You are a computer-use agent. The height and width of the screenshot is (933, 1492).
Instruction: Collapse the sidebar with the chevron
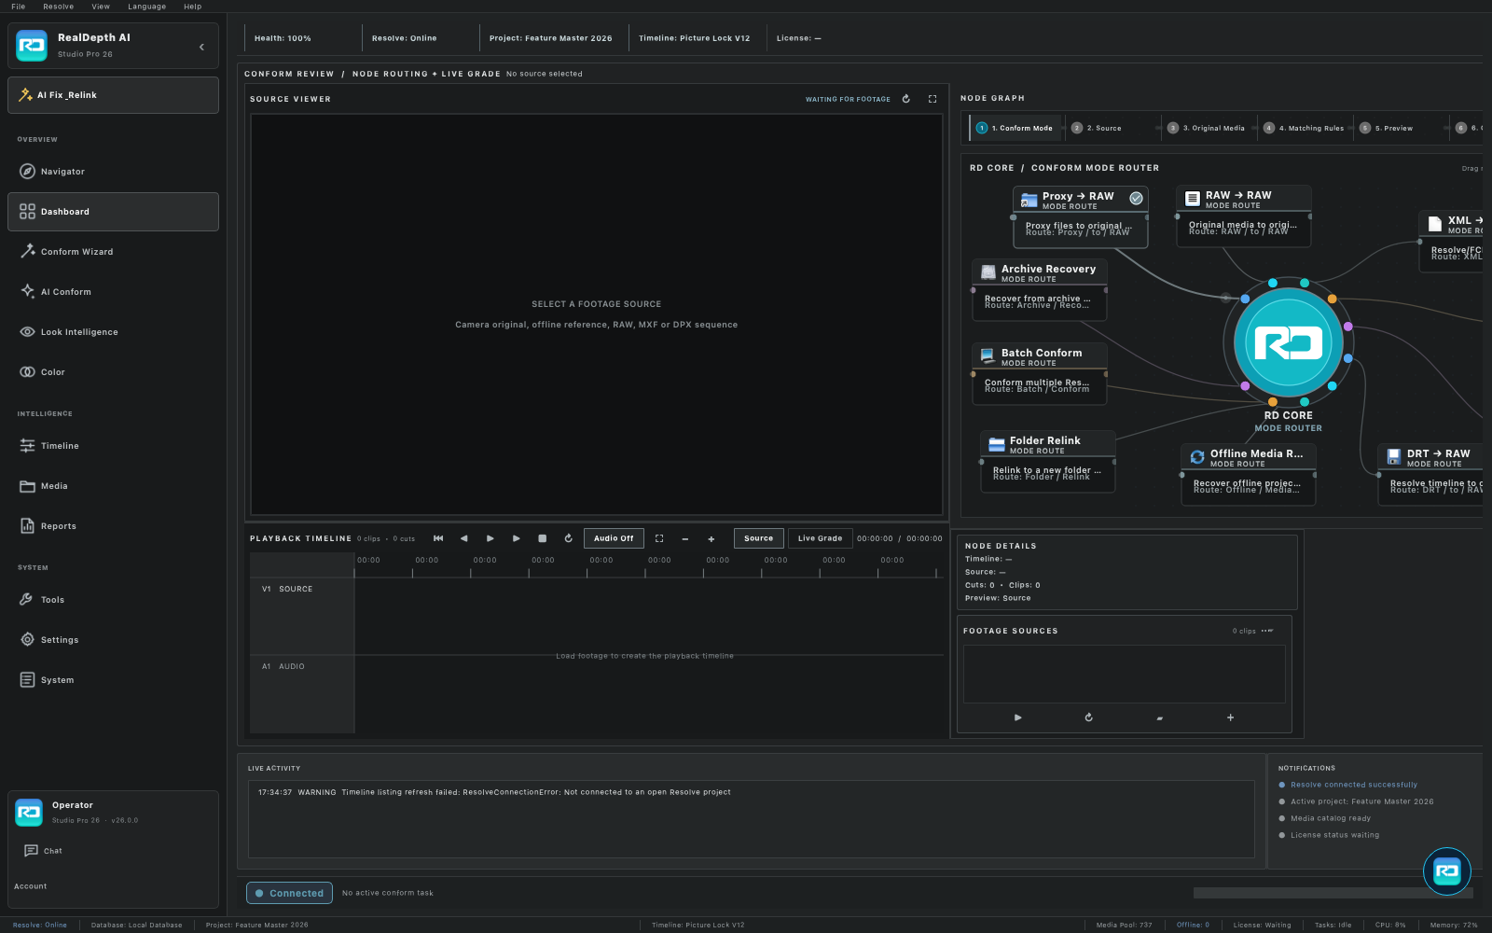click(x=202, y=47)
